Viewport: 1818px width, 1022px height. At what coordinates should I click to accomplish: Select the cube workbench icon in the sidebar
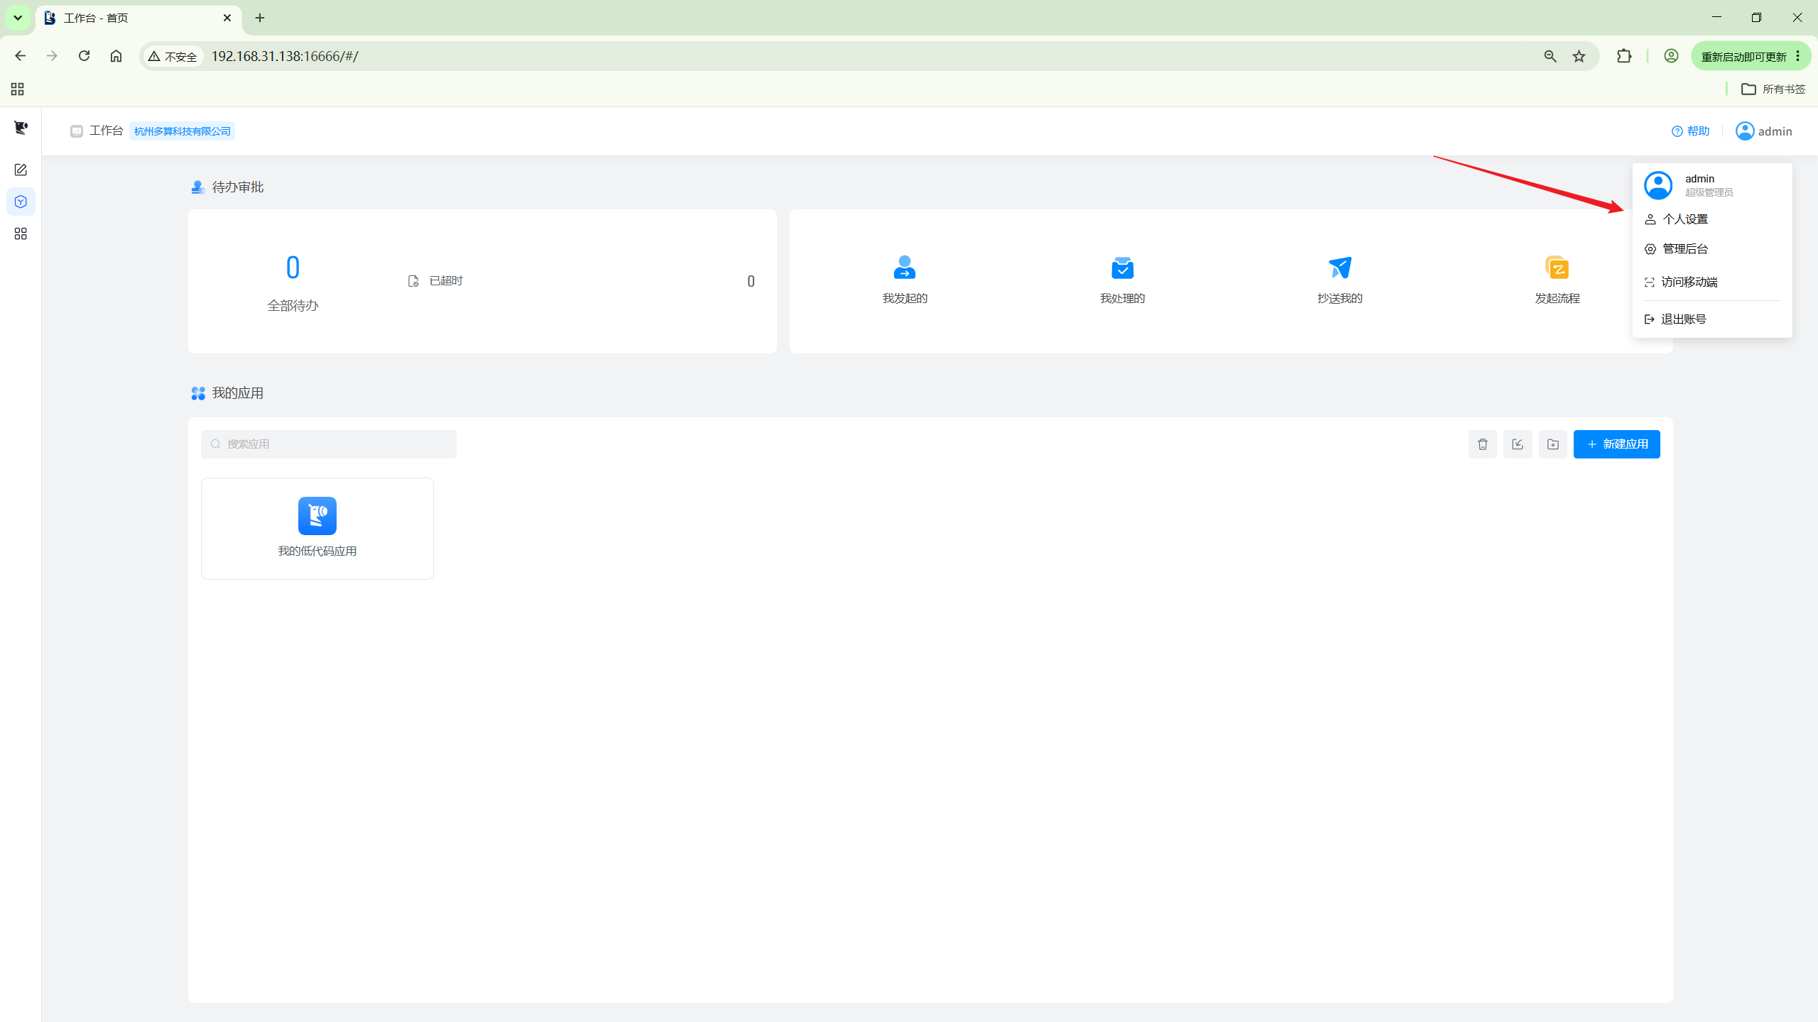click(x=21, y=202)
